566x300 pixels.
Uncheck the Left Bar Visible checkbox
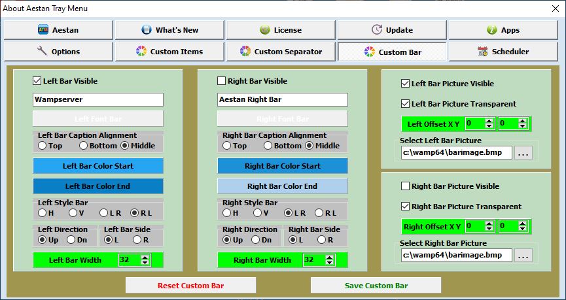37,81
